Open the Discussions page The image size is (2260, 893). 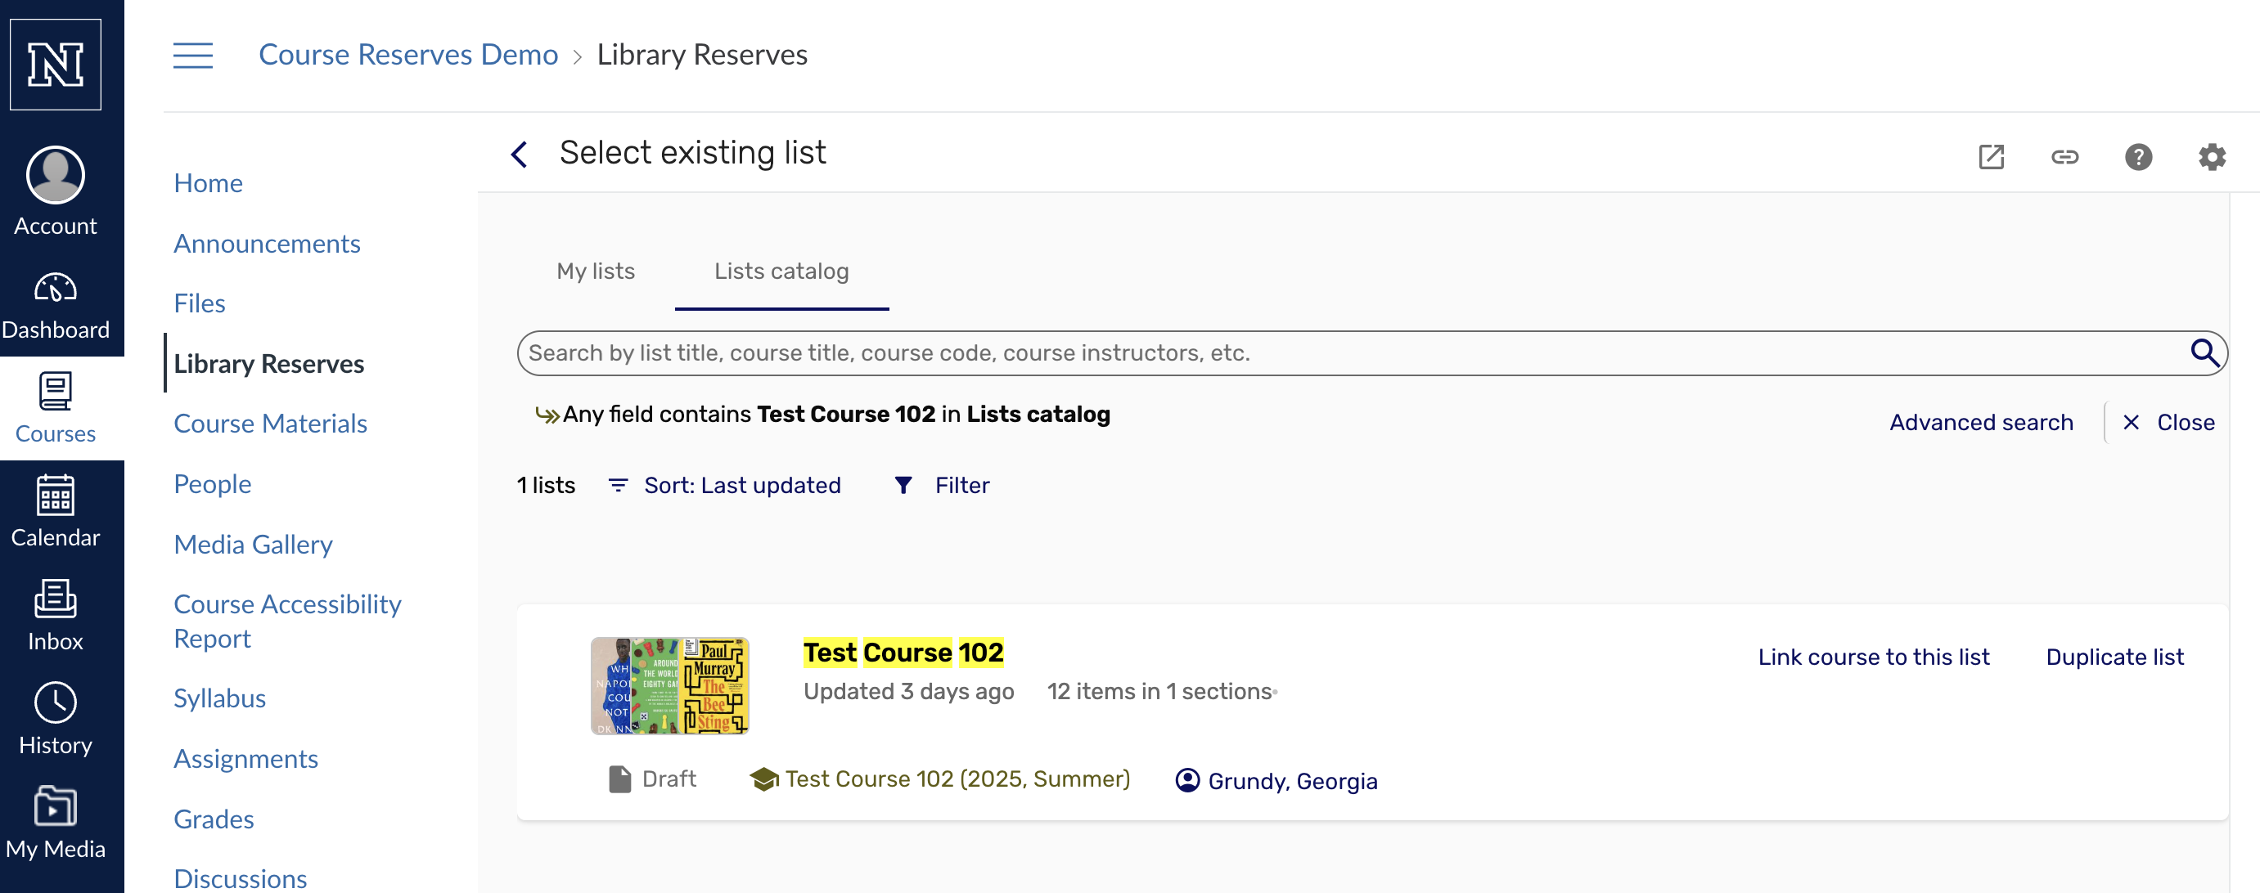pos(240,878)
